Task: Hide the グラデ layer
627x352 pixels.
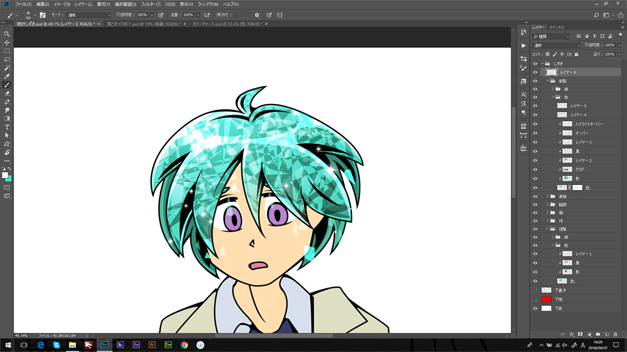Action: (x=535, y=169)
